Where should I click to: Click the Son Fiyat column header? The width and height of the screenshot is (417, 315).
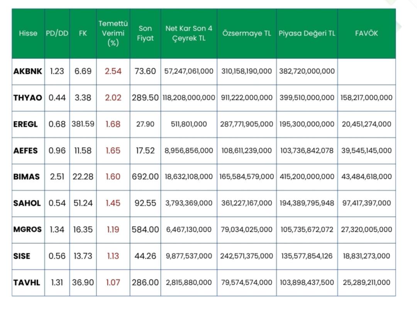[145, 33]
